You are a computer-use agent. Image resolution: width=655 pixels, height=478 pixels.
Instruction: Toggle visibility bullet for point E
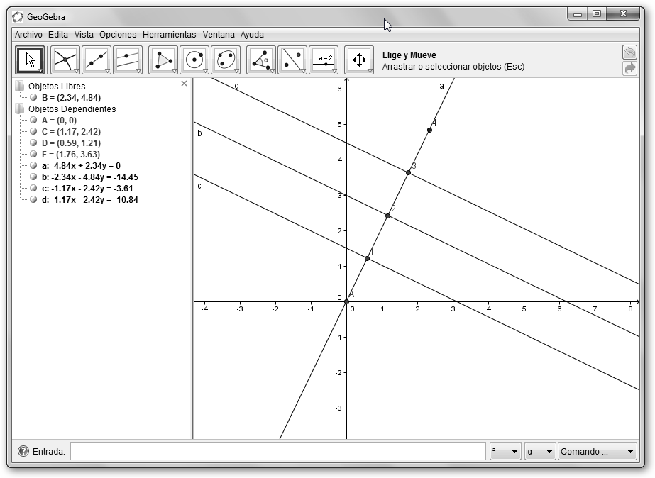click(33, 155)
